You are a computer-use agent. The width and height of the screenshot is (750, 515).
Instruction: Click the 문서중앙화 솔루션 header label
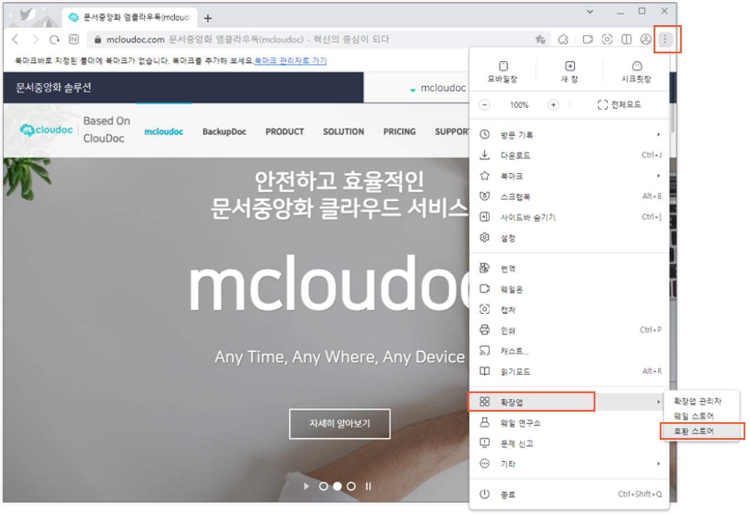coord(53,88)
